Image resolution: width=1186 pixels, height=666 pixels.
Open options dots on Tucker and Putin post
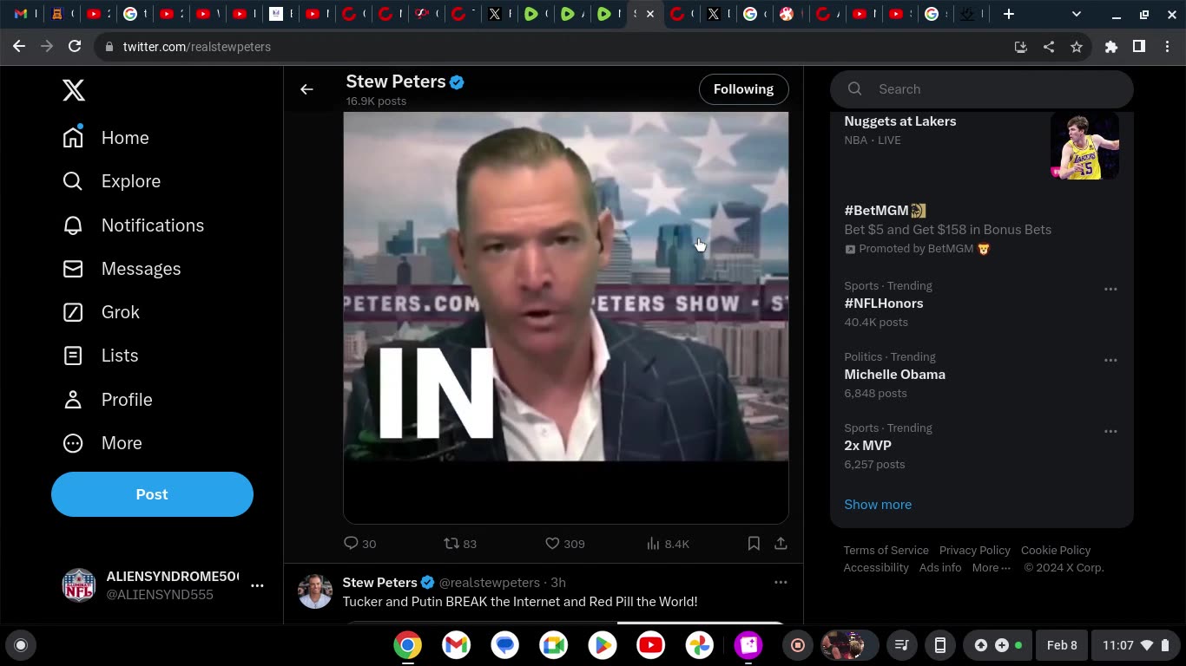click(781, 583)
